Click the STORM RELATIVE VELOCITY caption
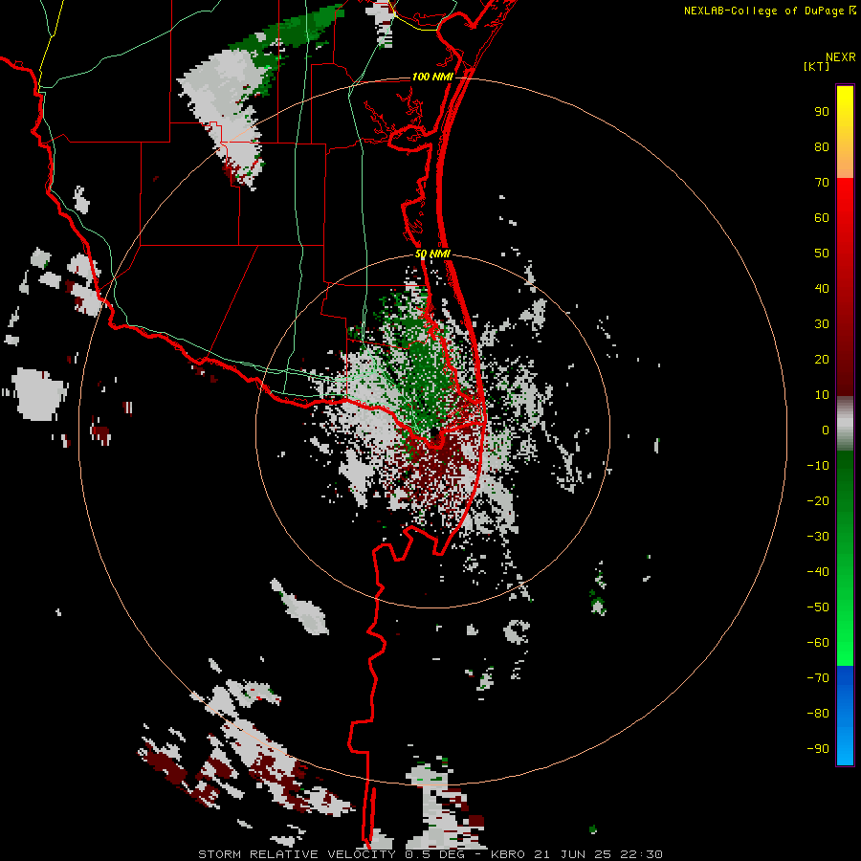Image resolution: width=861 pixels, height=861 pixels. point(297,854)
